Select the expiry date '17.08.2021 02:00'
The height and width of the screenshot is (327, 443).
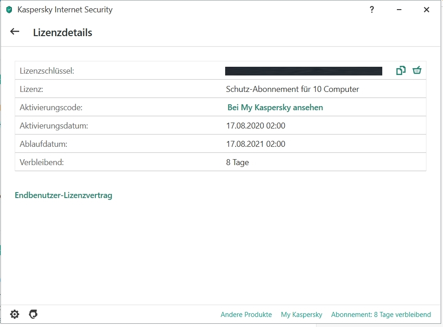(x=256, y=144)
